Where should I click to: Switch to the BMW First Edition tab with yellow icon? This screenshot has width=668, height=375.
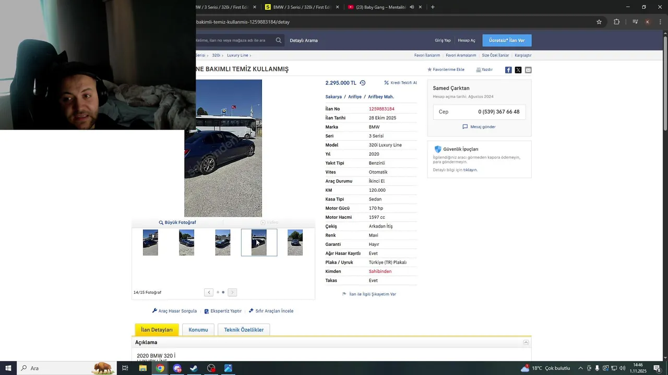[302, 7]
